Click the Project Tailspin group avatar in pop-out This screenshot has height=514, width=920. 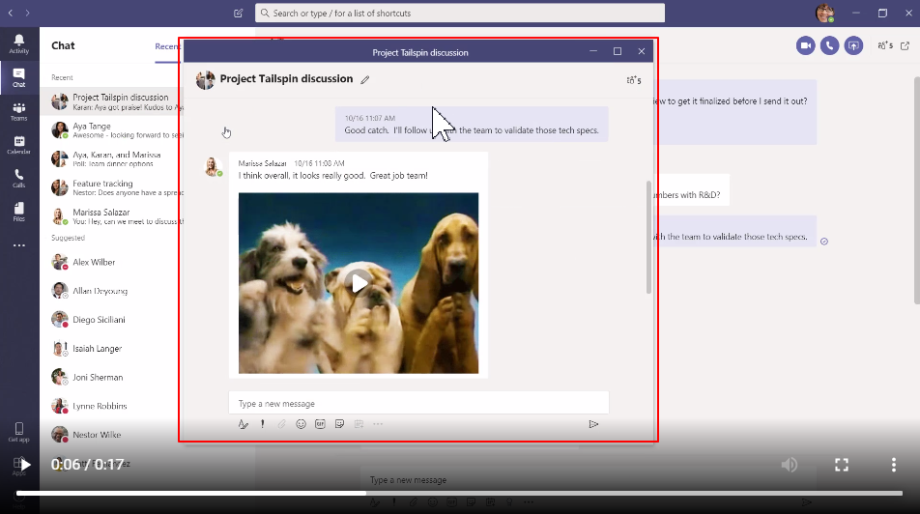pos(205,80)
